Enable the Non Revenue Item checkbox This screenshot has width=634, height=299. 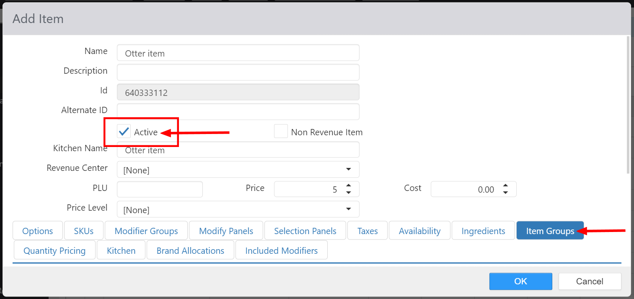[281, 131]
